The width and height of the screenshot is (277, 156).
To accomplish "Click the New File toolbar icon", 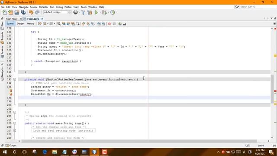I will (x=5, y=13).
